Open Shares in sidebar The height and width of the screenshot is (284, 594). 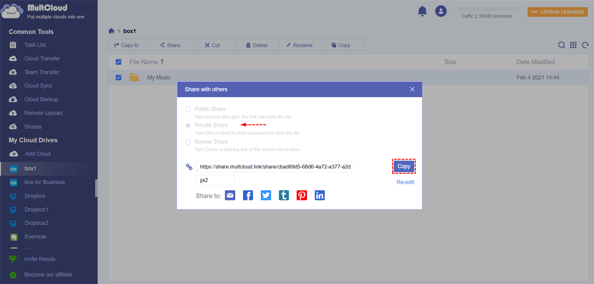(33, 126)
